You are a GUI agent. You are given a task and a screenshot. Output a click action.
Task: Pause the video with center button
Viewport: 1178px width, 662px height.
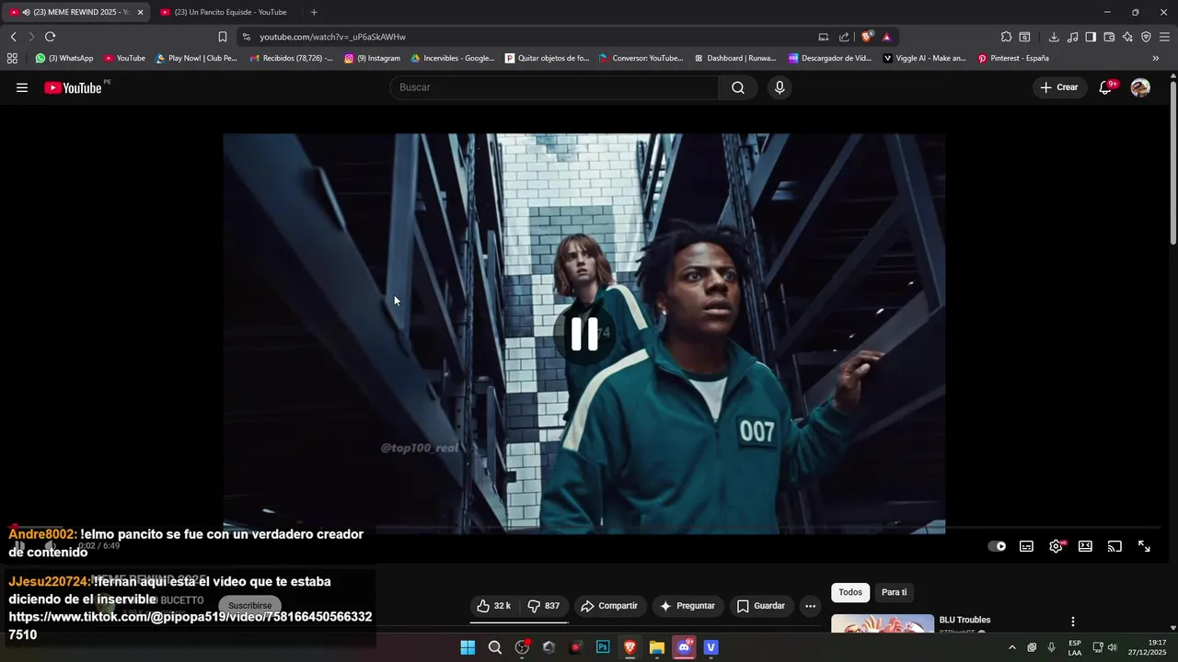point(584,335)
